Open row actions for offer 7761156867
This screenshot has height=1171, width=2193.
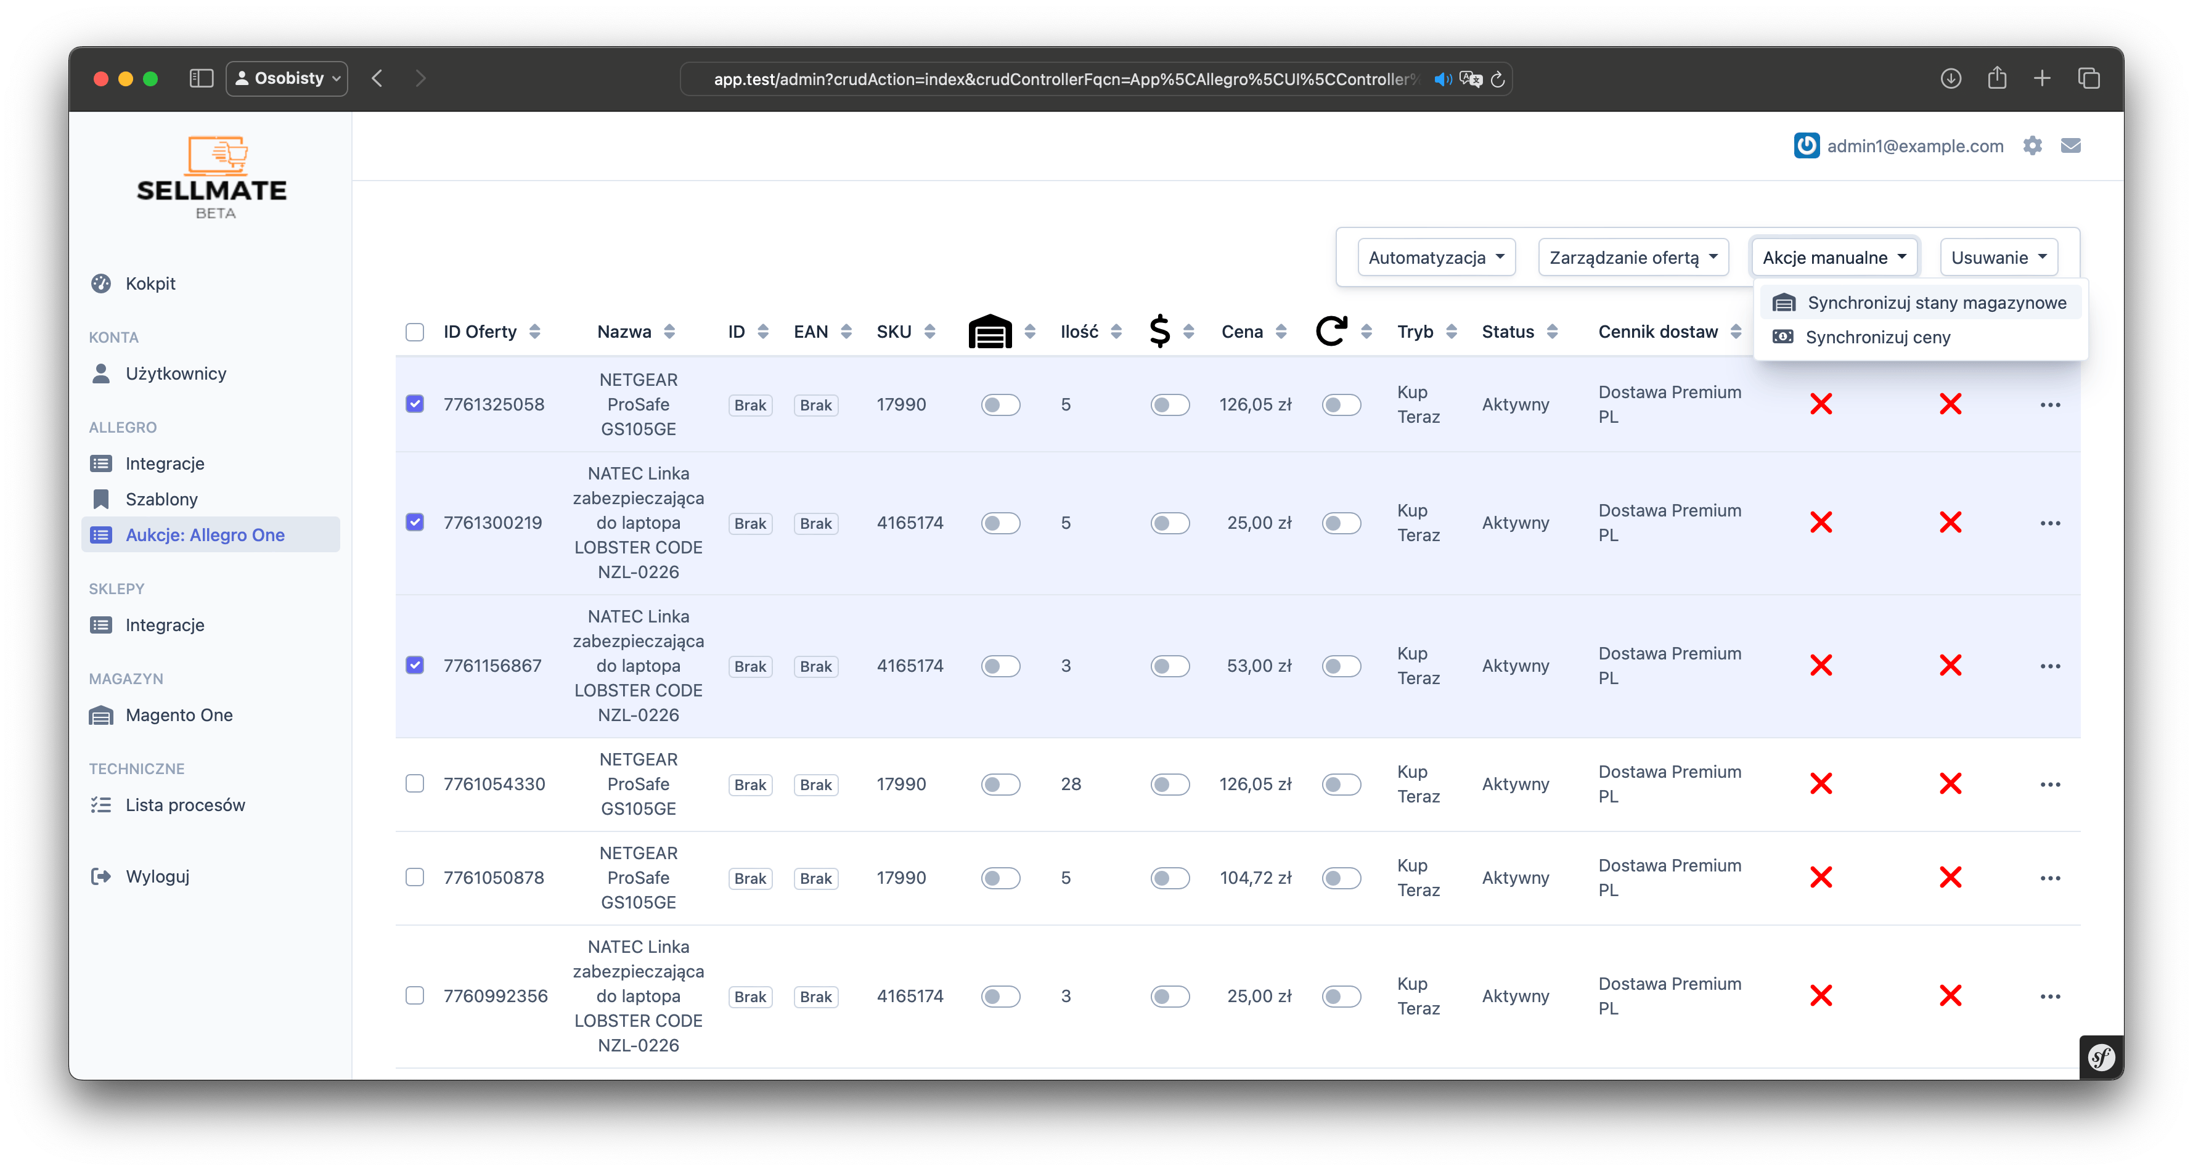click(2050, 666)
